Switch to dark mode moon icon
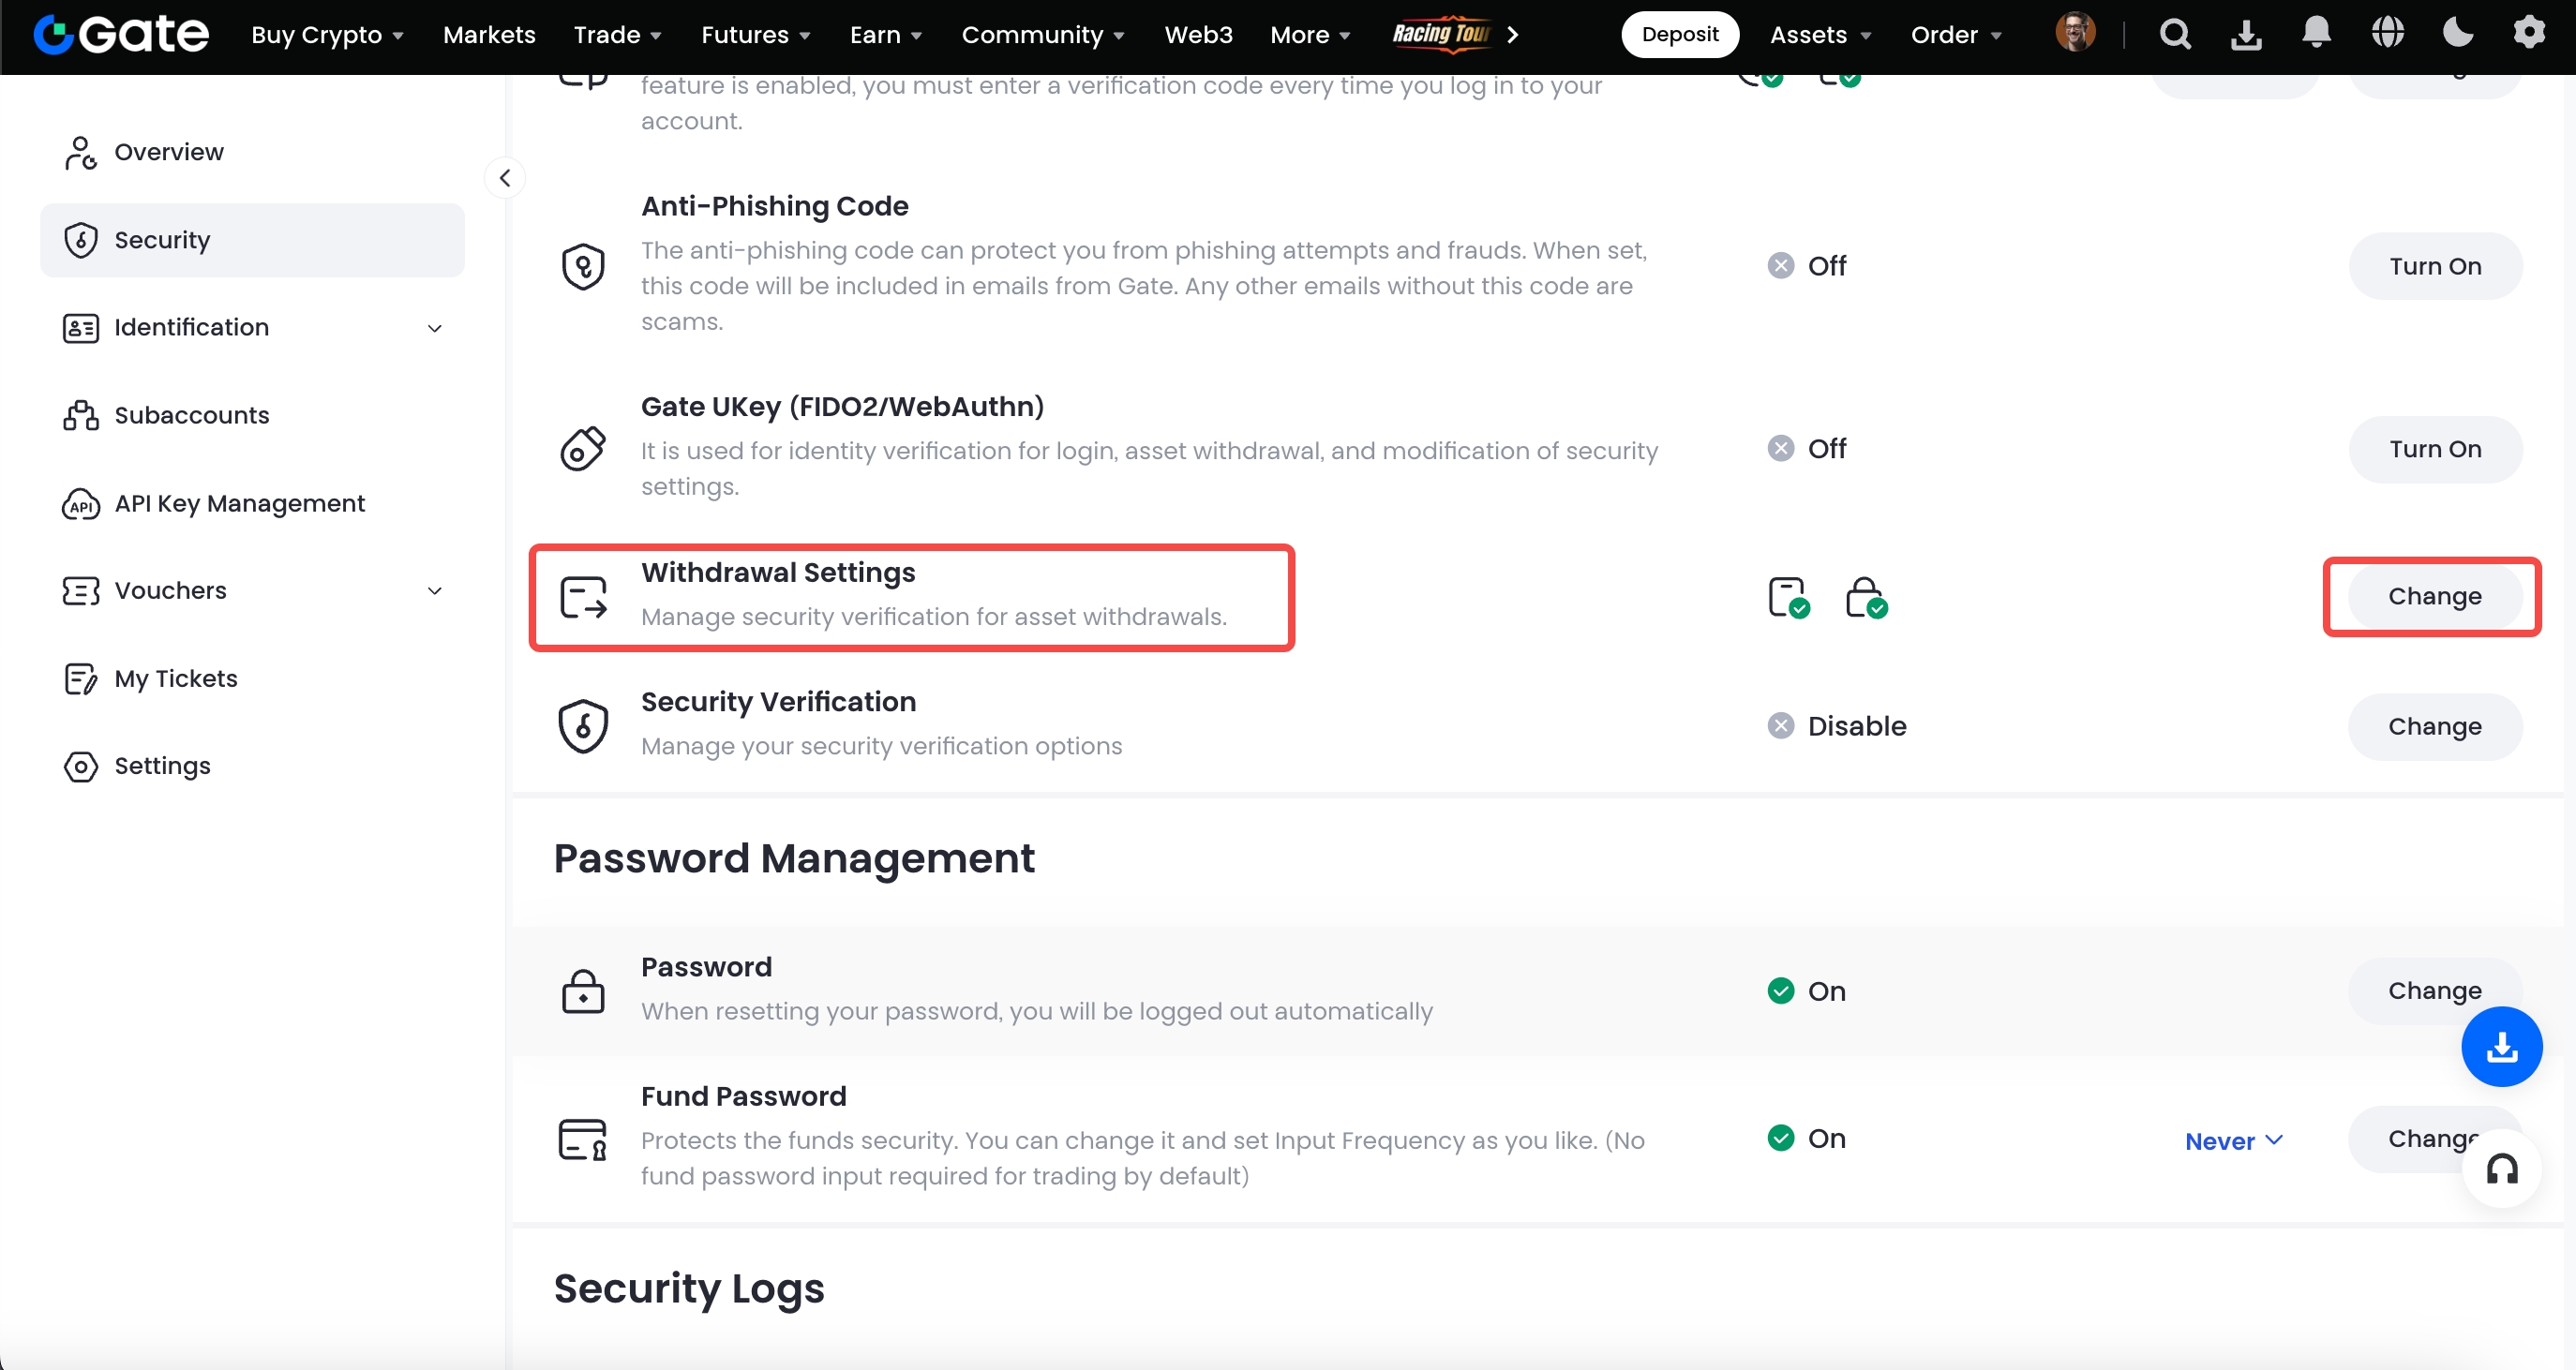The height and width of the screenshot is (1370, 2576). point(2457,34)
